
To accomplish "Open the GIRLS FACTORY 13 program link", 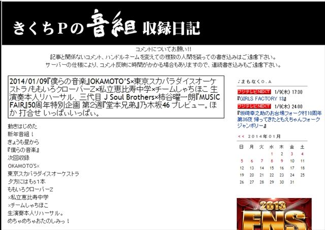I will click(x=262, y=99).
